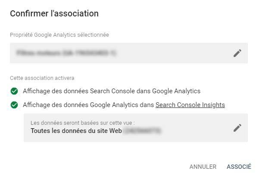Image resolution: width=256 pixels, height=177 pixels.
Task: Confirm with the ASSOCIÉ button
Action: [x=239, y=167]
